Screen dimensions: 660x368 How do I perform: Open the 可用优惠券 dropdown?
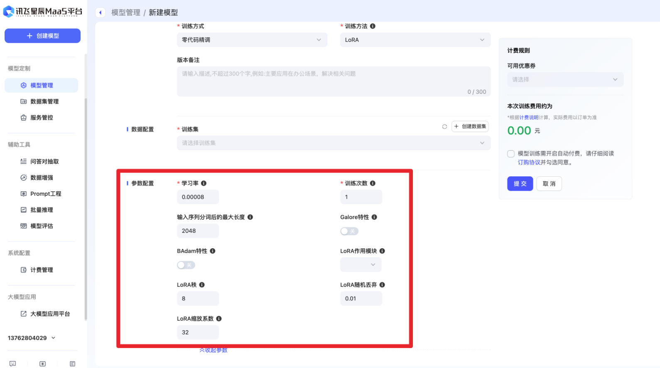[565, 79]
